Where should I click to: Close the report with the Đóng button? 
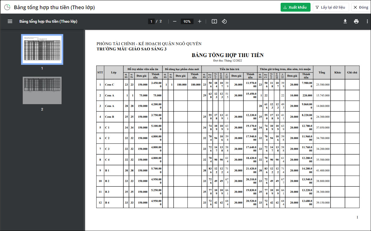(x=361, y=7)
